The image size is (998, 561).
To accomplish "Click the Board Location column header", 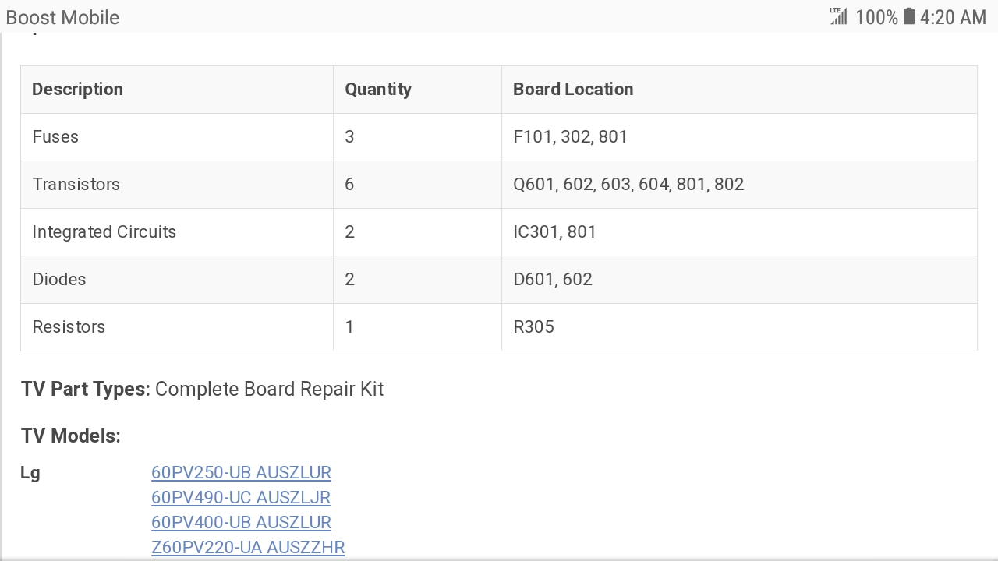I will pyautogui.click(x=573, y=89).
